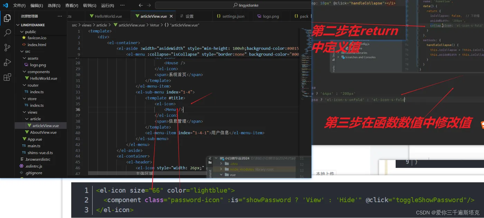Click the views breadcrumb segment
Image resolution: width=484 pixels, height=218 pixels.
click(86, 25)
